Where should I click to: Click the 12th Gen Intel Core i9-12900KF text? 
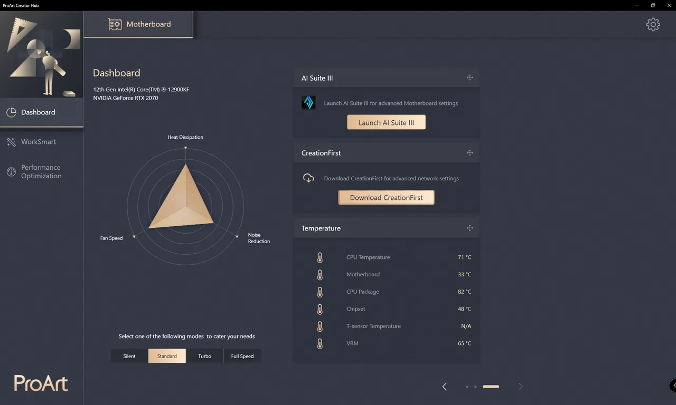141,90
